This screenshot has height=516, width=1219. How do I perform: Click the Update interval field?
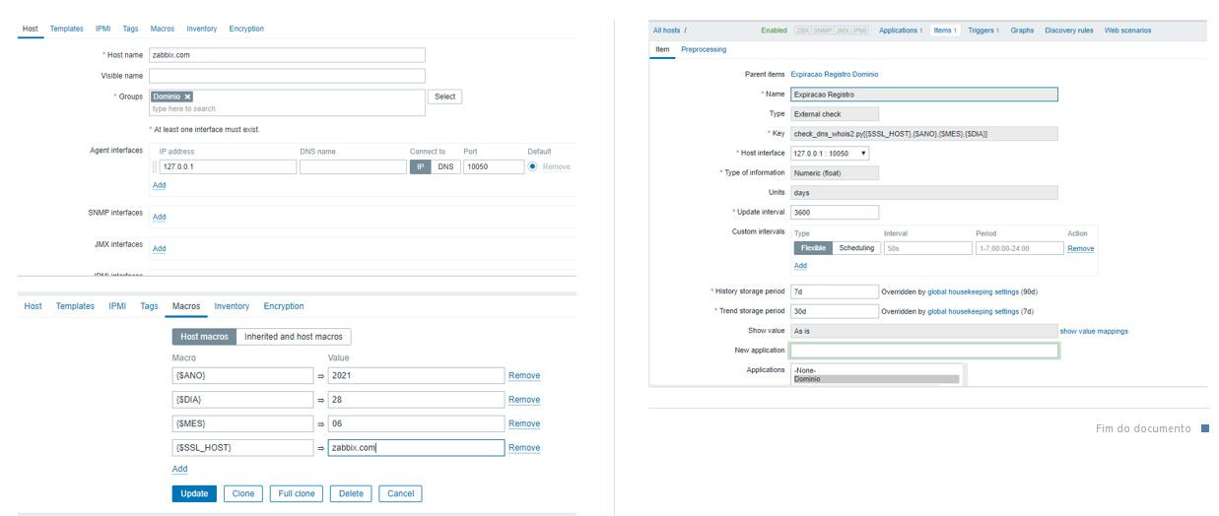click(x=834, y=212)
